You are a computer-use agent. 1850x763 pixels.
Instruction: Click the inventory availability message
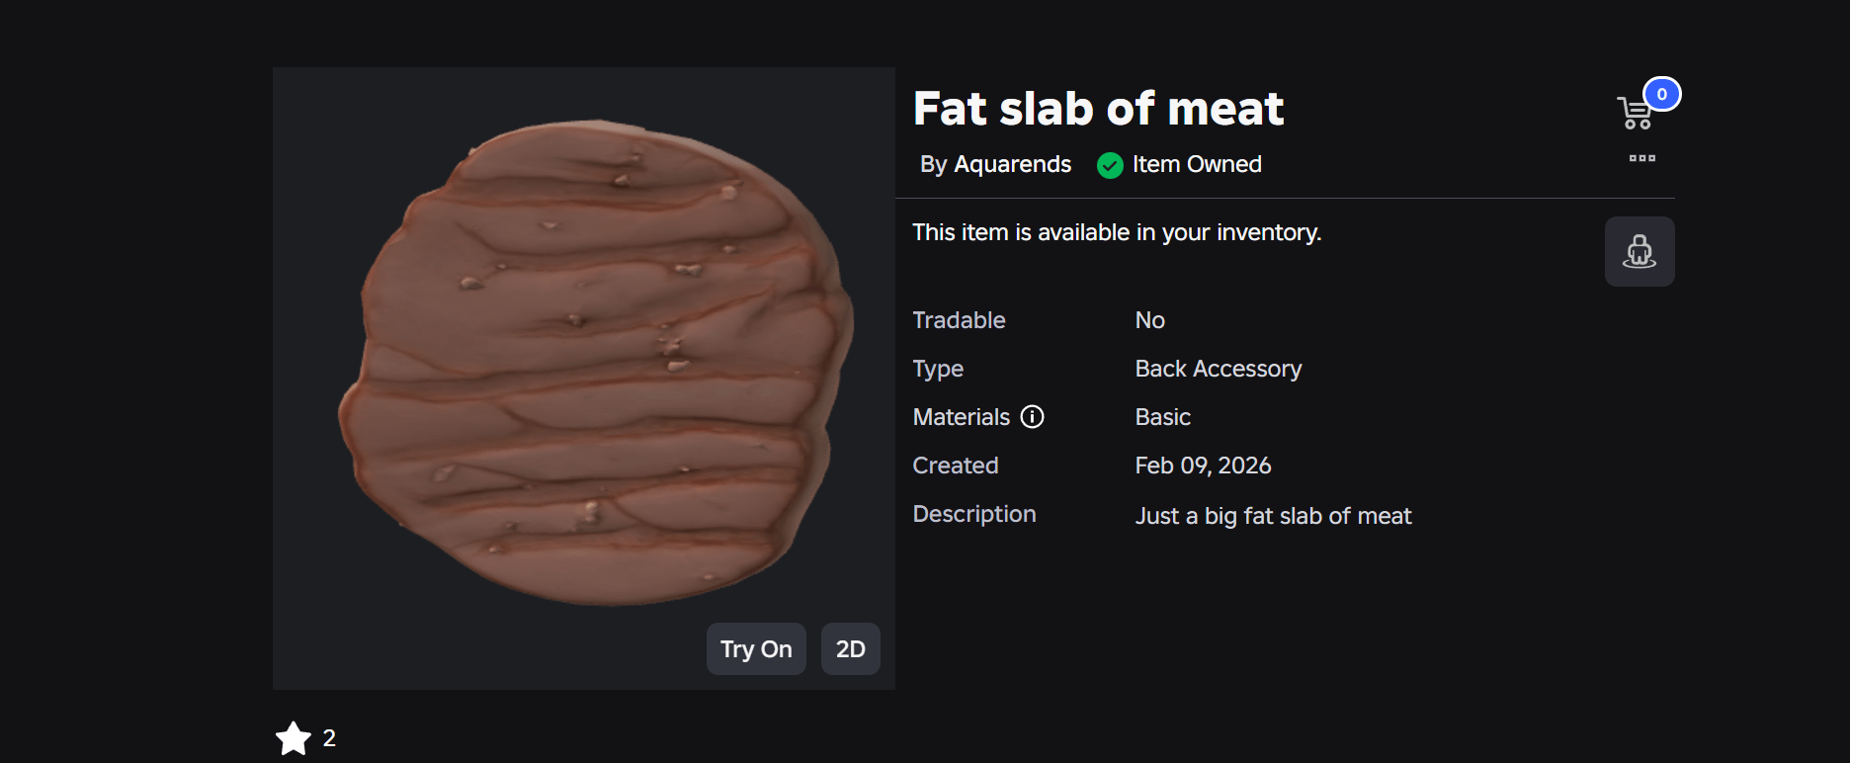click(x=1117, y=232)
